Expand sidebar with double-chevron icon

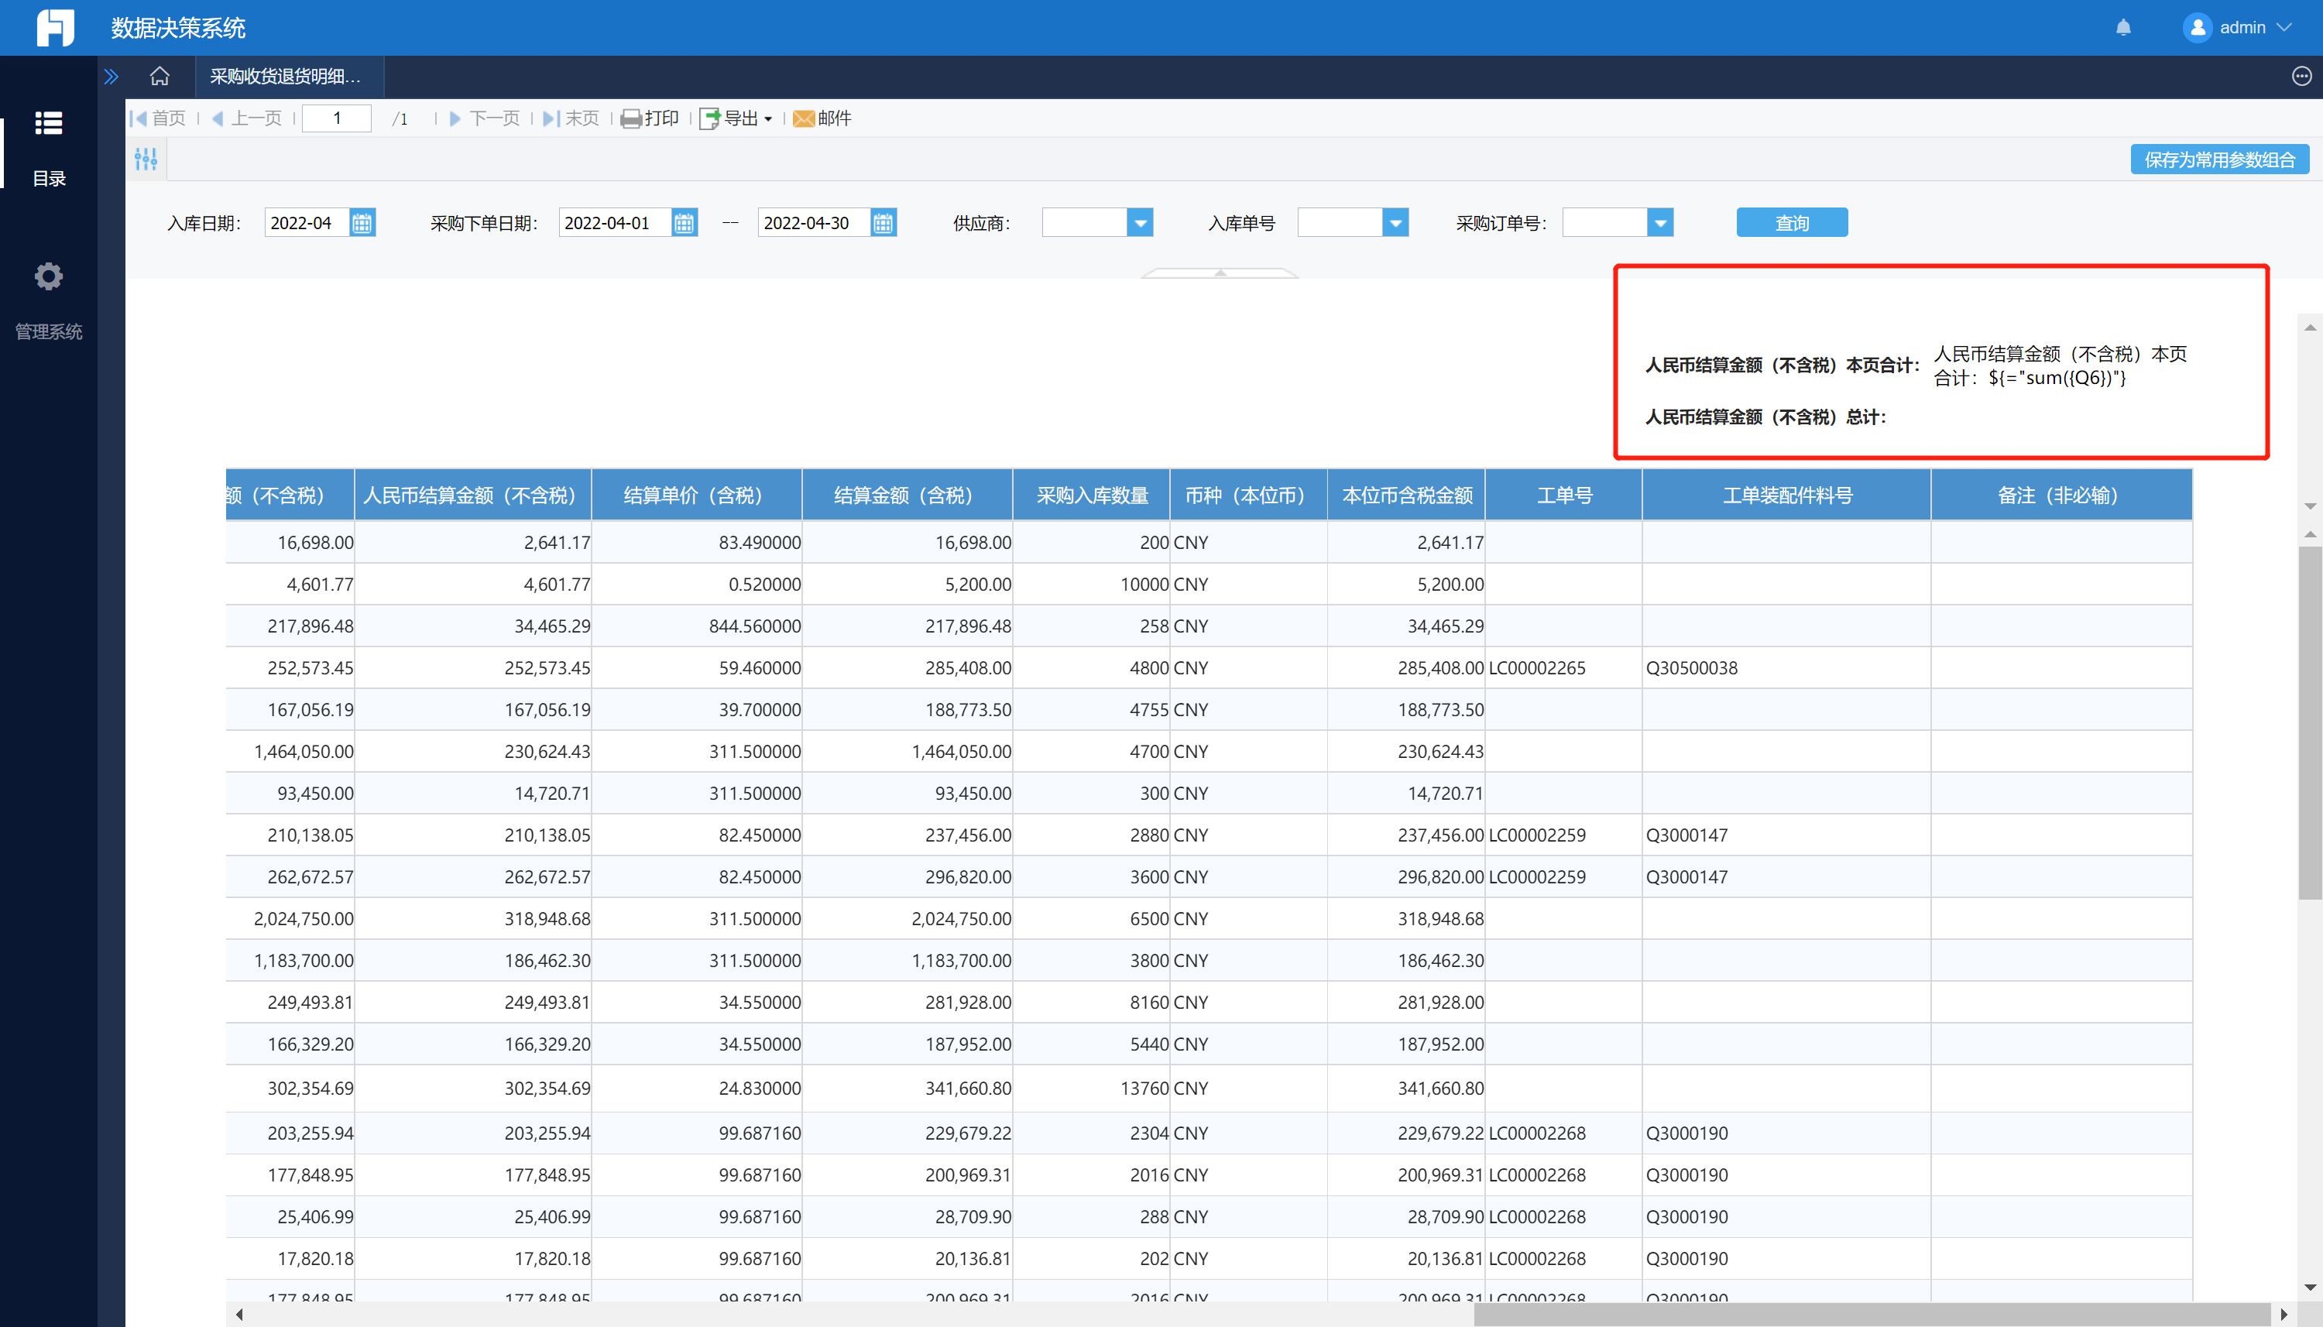click(x=112, y=77)
